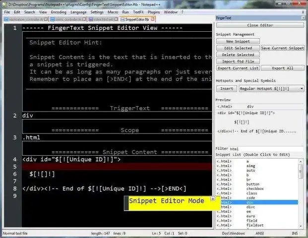Select the 'auto' snippet in list
Viewport: 308px width, 238px height.
pos(257,170)
